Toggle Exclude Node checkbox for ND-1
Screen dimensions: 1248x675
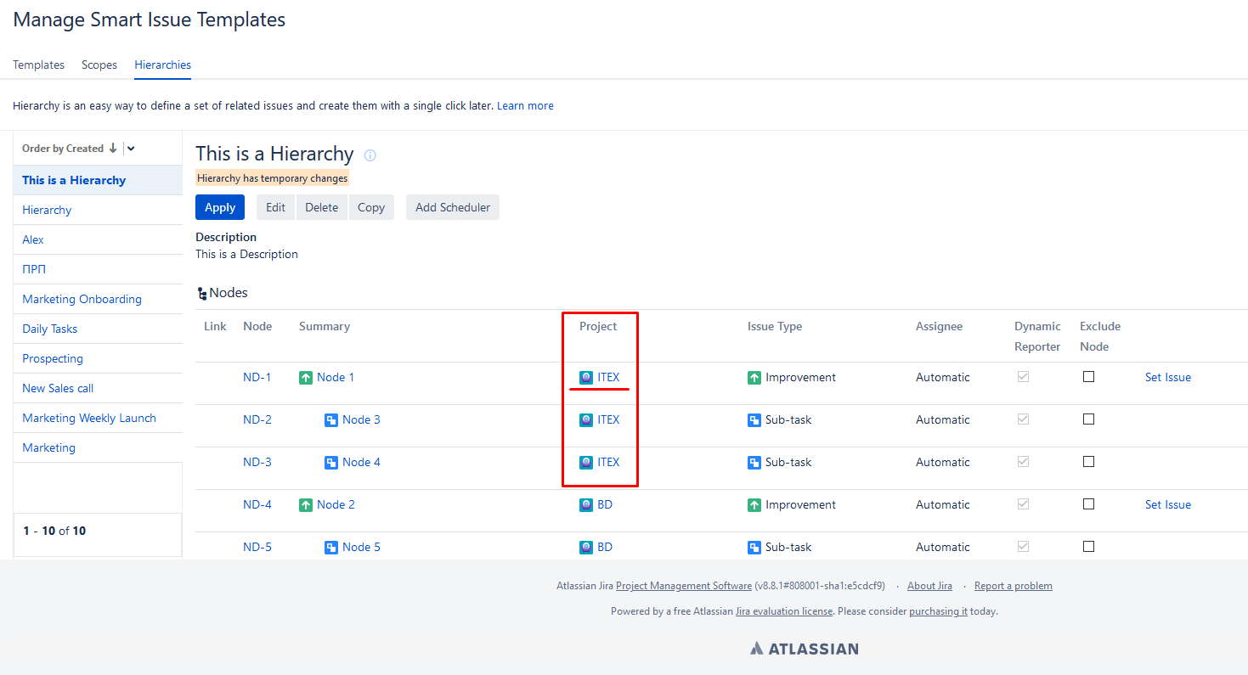pos(1088,377)
